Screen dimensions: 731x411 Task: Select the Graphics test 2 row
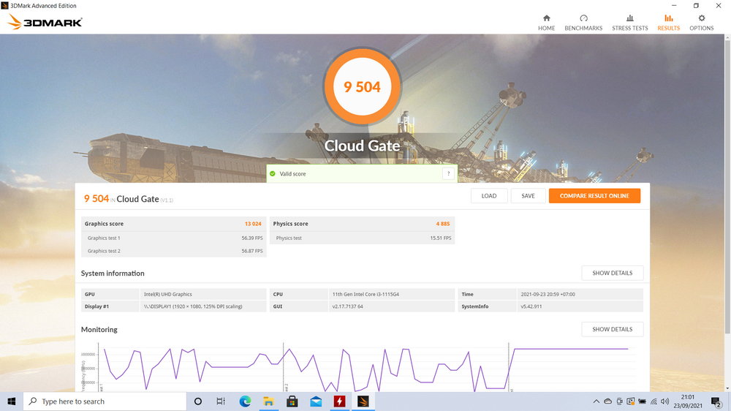(x=174, y=251)
